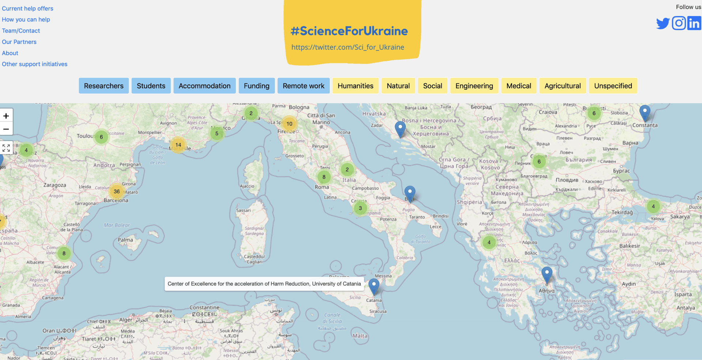This screenshot has width=702, height=360.
Task: Enable the Humanities yellow filter
Action: pos(355,86)
